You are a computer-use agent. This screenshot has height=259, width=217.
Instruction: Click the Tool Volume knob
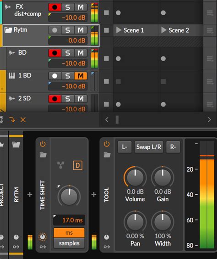point(135,177)
